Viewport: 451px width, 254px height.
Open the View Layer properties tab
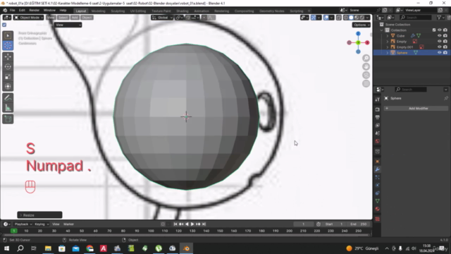(378, 126)
